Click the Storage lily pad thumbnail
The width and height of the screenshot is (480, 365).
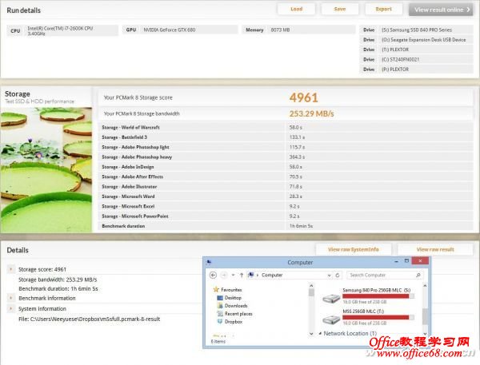[x=46, y=170]
